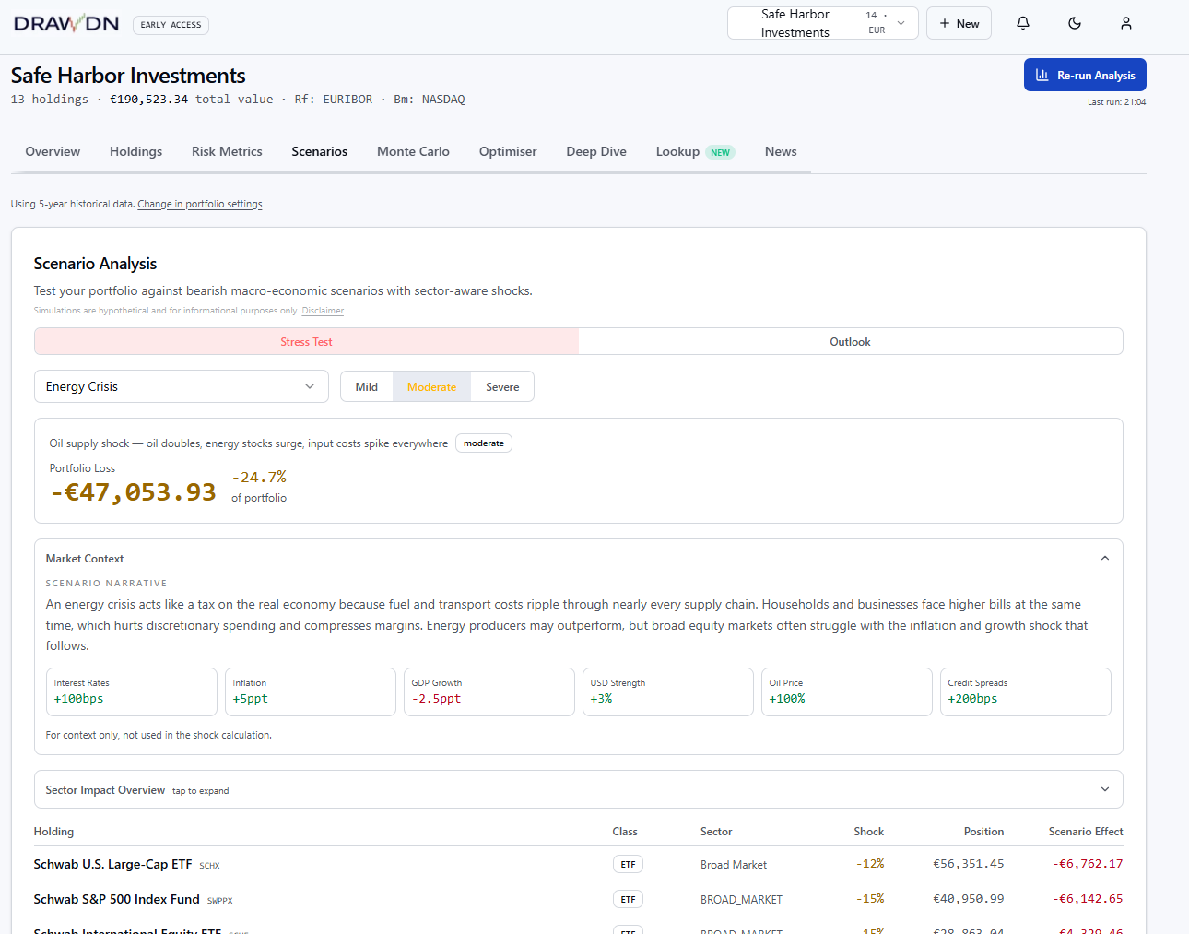Image resolution: width=1189 pixels, height=934 pixels.
Task: Switch to Outlook mode
Action: [850, 342]
